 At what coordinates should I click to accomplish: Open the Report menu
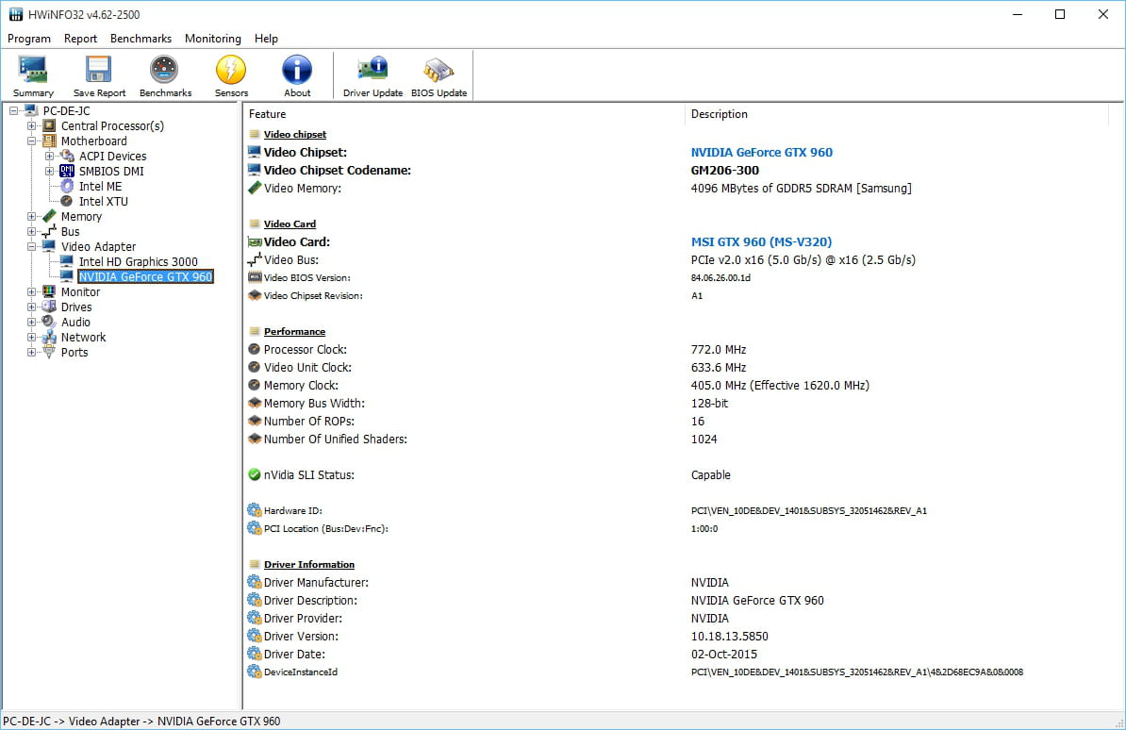coord(80,39)
